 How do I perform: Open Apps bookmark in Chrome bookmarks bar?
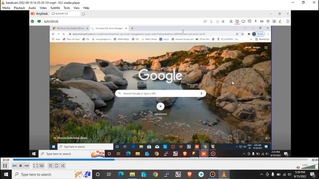(x=56, y=39)
